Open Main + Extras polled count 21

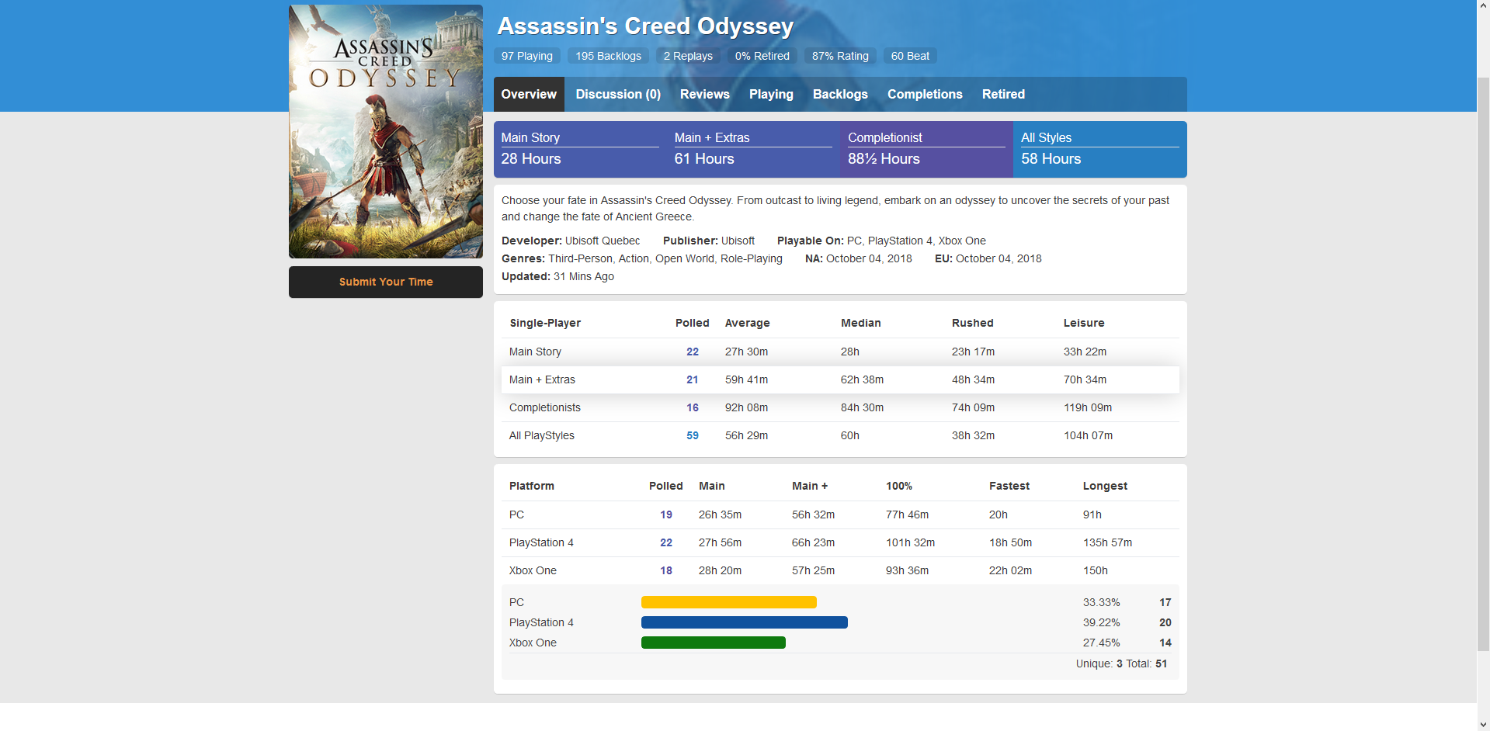coord(692,379)
